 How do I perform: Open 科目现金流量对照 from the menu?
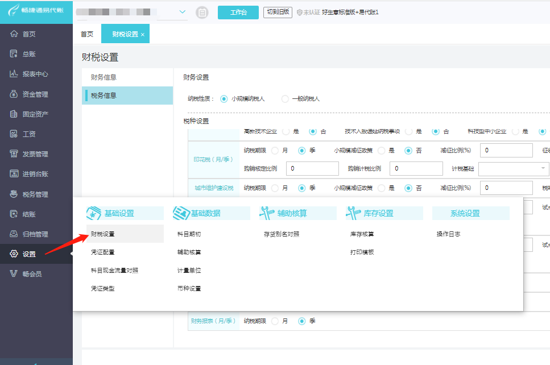point(114,270)
